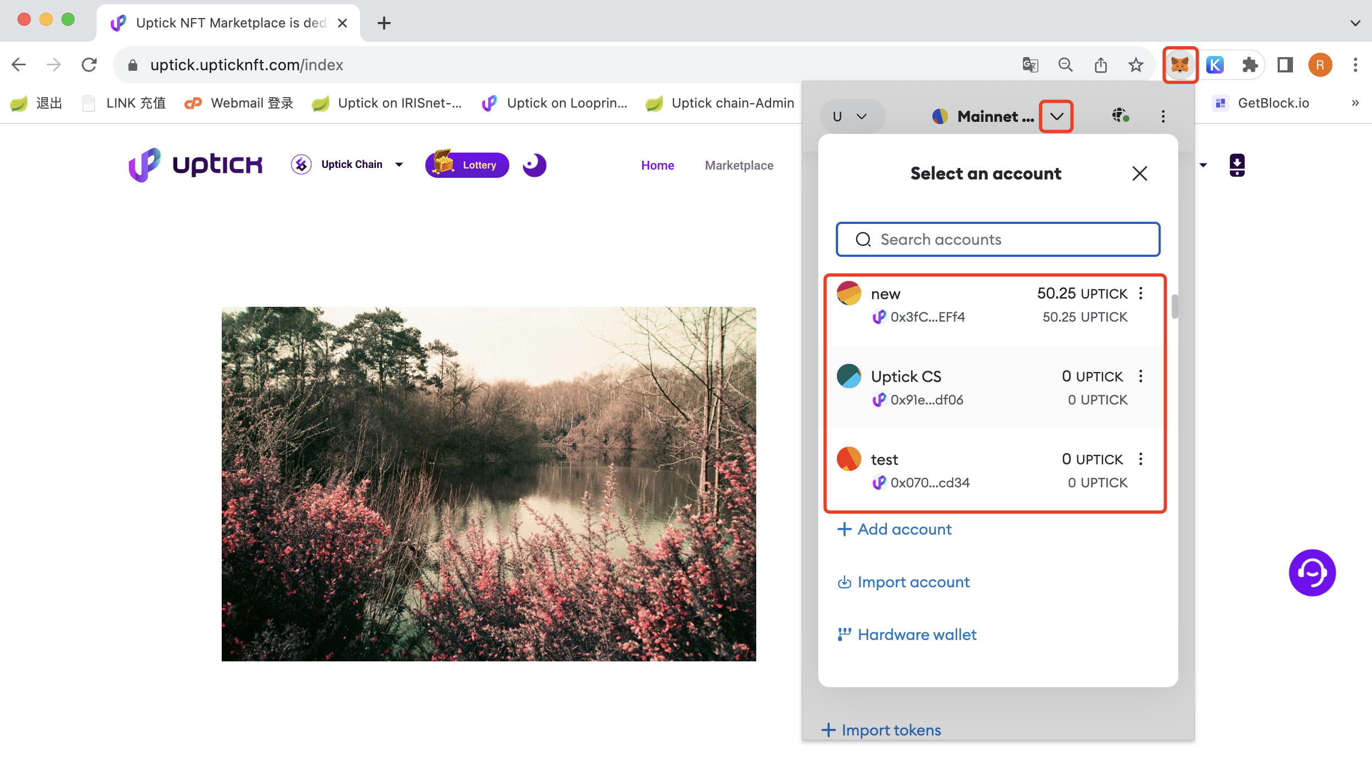The height and width of the screenshot is (764, 1372).
Task: Click the MetaMask connected-site globe icon
Action: point(1120,116)
